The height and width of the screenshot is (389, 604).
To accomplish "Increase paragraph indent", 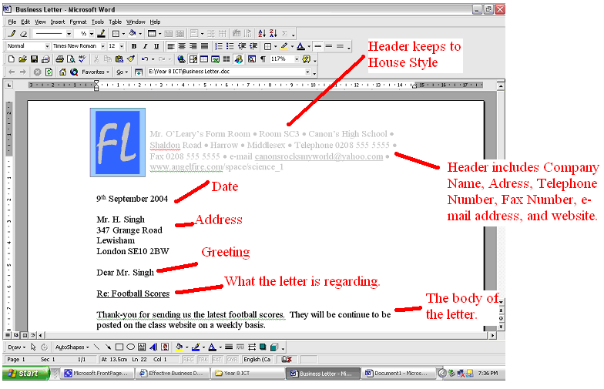I will [253, 46].
